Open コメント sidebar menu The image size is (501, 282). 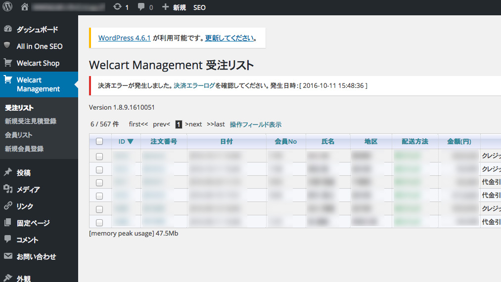click(x=28, y=240)
